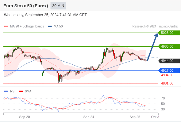This screenshot has width=181, height=122.
Task: Click the MA 20 + Bollinger Bands legend swatch
Action: click(6, 27)
